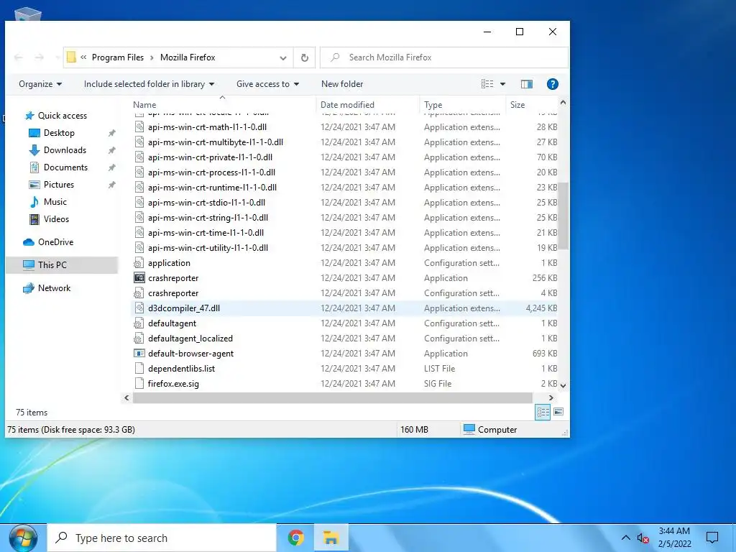Click the Mozilla Firefox breadcrumb
Viewport: 736px width, 552px height.
188,57
